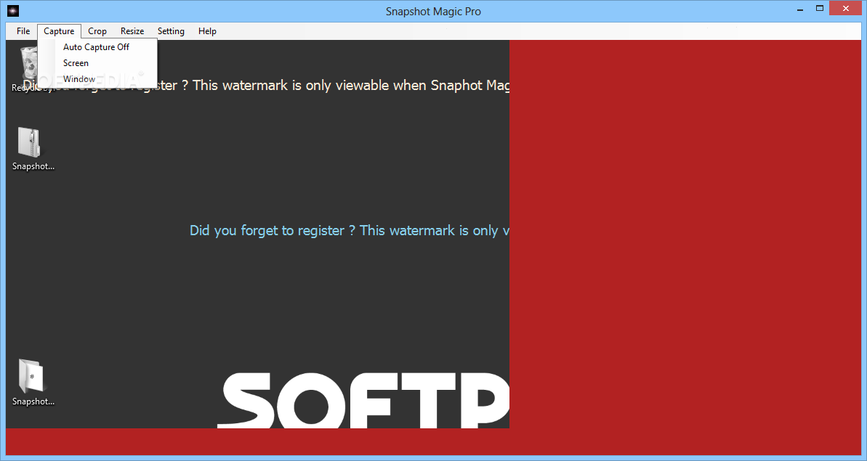Open the File menu
The image size is (867, 461).
pos(23,31)
